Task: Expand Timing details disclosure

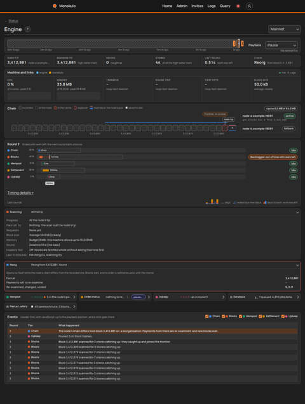Action: click(x=20, y=193)
